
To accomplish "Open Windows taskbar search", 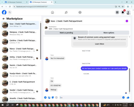I will pos(8,105).
